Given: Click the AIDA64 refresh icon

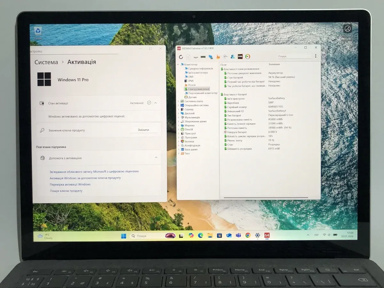Looking at the screenshot, I should (x=181, y=57).
